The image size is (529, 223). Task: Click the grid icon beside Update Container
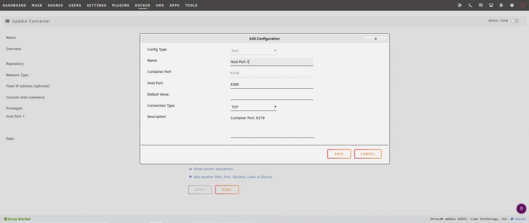(x=7, y=21)
